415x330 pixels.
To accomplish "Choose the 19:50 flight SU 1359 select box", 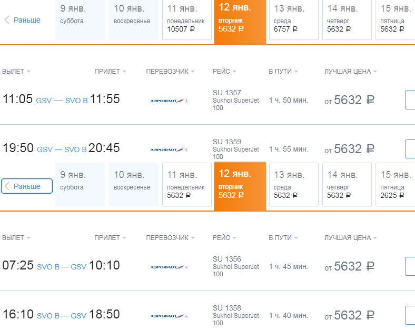I will coord(410,149).
